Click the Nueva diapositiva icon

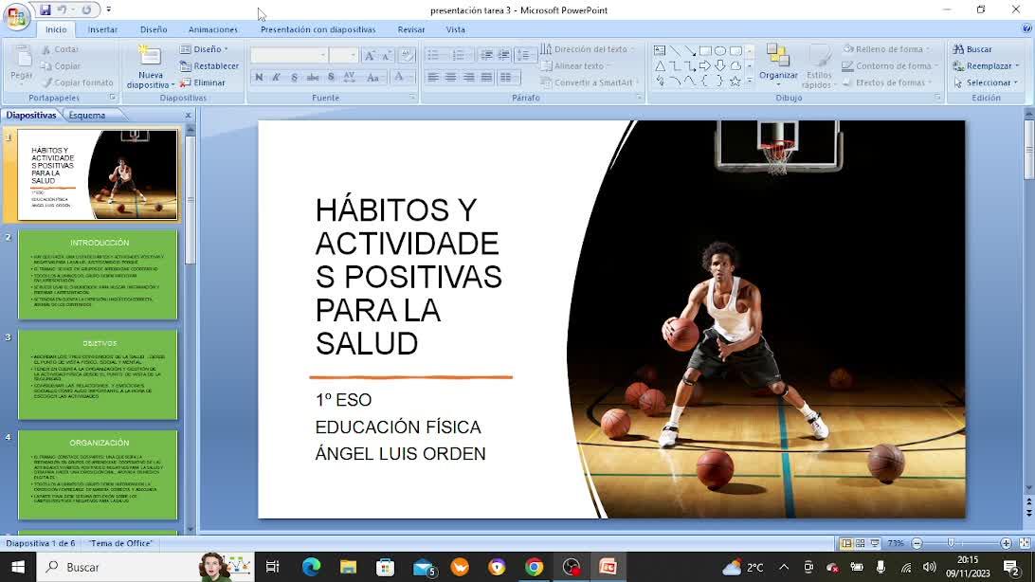pos(150,56)
